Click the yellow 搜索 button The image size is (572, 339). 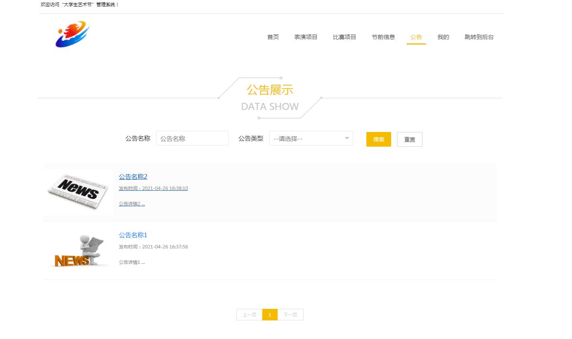coord(379,139)
